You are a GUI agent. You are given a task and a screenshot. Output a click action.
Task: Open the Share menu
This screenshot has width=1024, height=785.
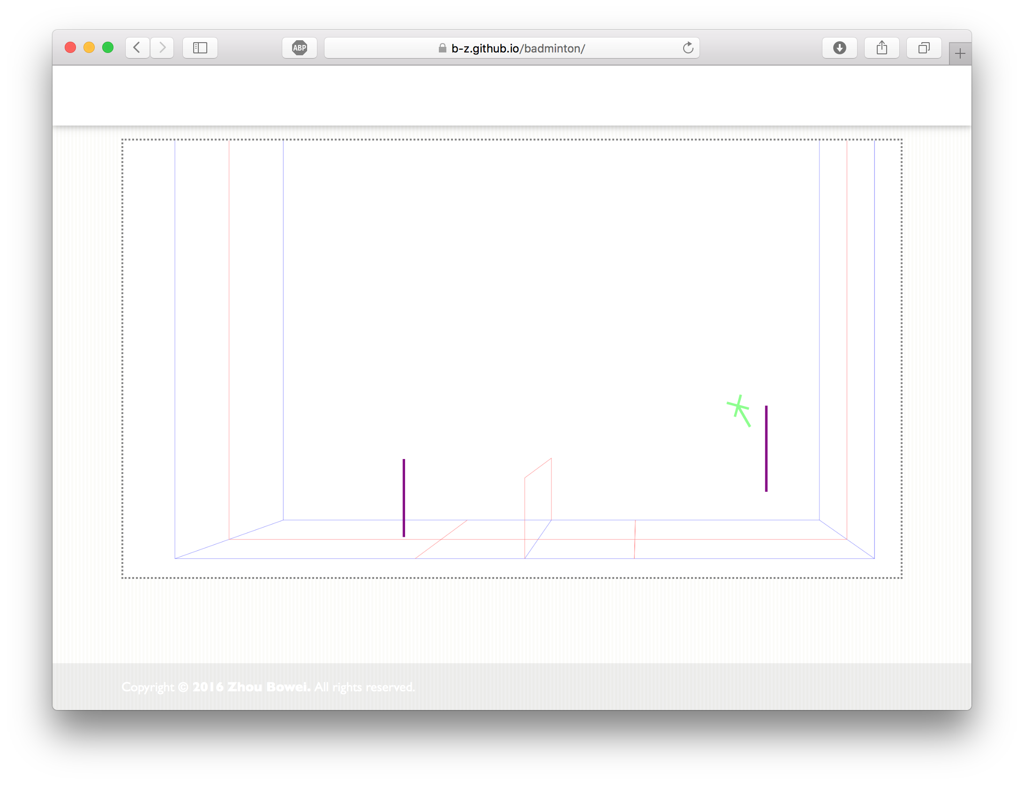point(881,48)
